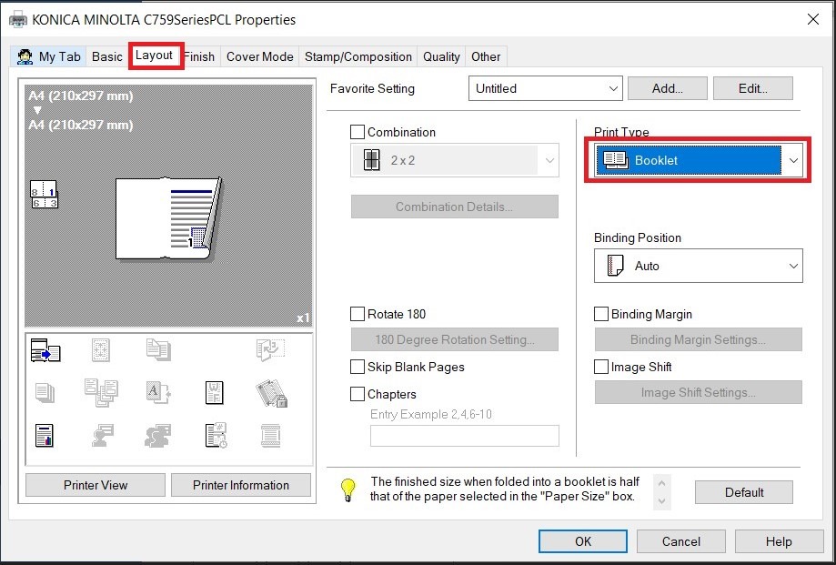The height and width of the screenshot is (565, 836).
Task: Click the Default button
Action: pyautogui.click(x=743, y=492)
